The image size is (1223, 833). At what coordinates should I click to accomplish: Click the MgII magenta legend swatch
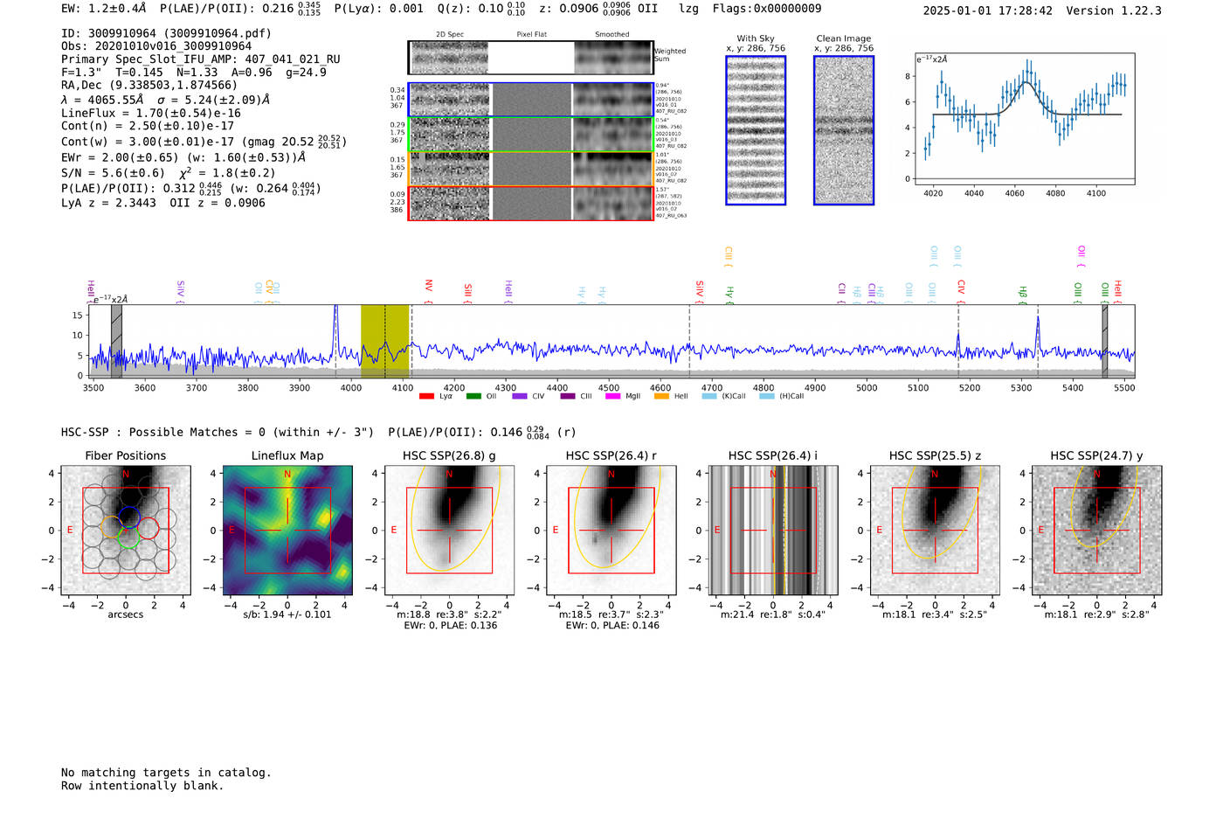(x=612, y=396)
